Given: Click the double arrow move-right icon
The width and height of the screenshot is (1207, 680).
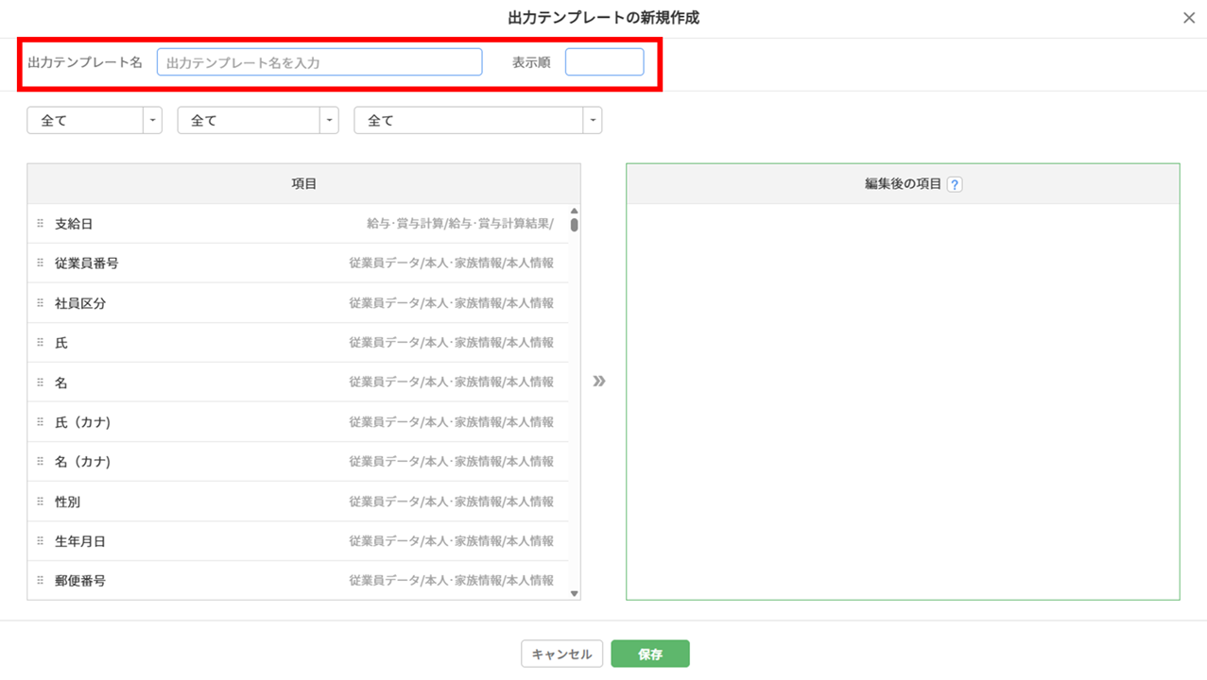Looking at the screenshot, I should pyautogui.click(x=599, y=382).
